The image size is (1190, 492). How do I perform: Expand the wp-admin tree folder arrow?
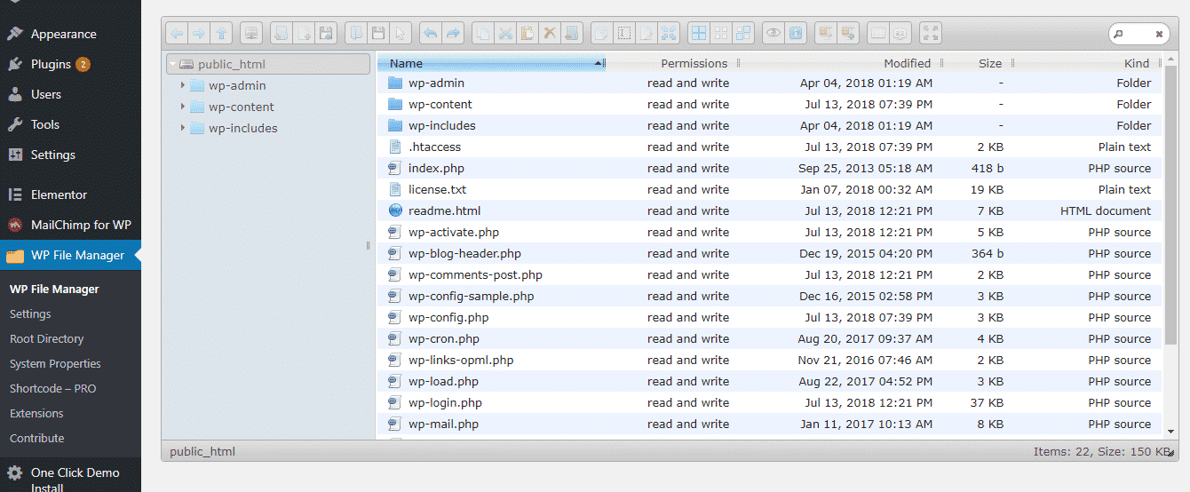pyautogui.click(x=182, y=85)
